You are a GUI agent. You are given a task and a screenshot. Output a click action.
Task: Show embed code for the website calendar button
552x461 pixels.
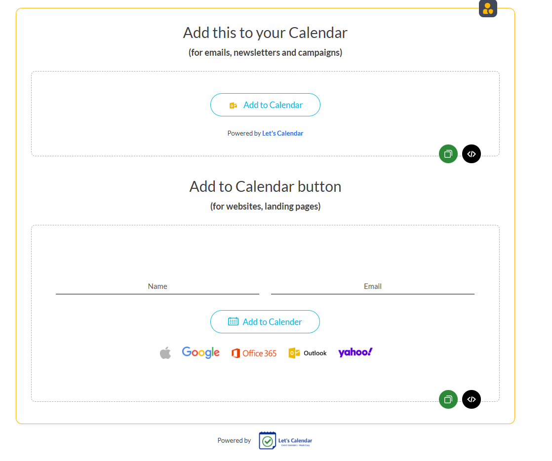tap(472, 399)
